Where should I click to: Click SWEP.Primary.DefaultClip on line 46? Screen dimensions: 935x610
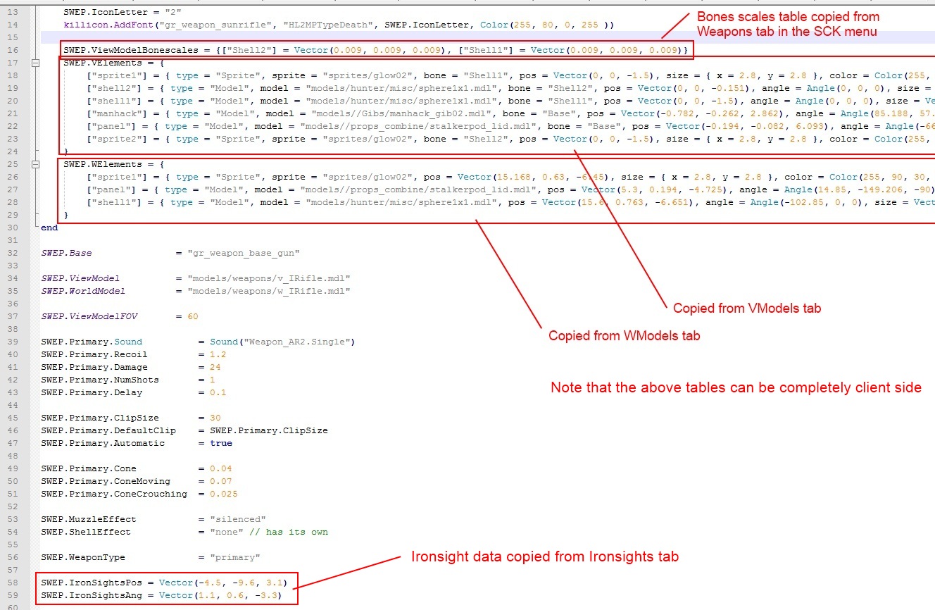108,431
